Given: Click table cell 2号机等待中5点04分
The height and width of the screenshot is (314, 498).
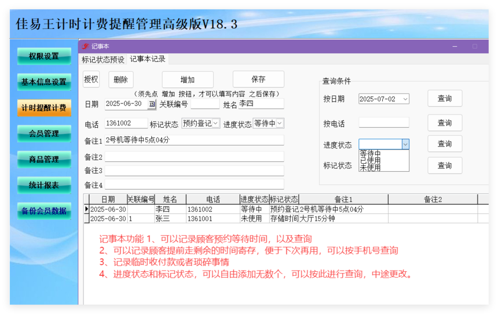Looking at the screenshot, I should point(343,209).
